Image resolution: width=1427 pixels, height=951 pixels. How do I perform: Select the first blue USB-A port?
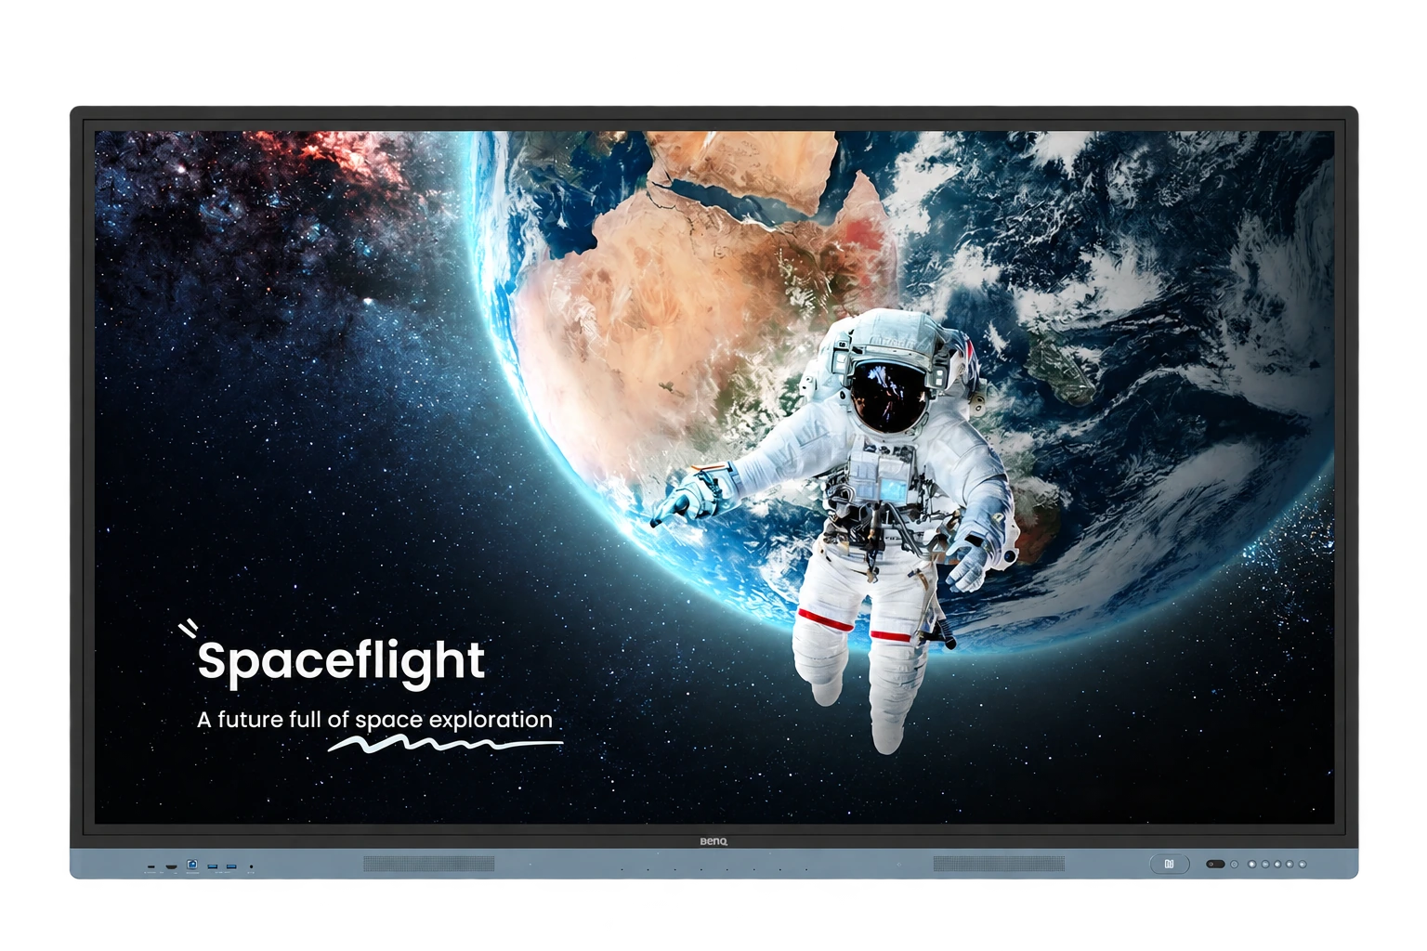213,866
